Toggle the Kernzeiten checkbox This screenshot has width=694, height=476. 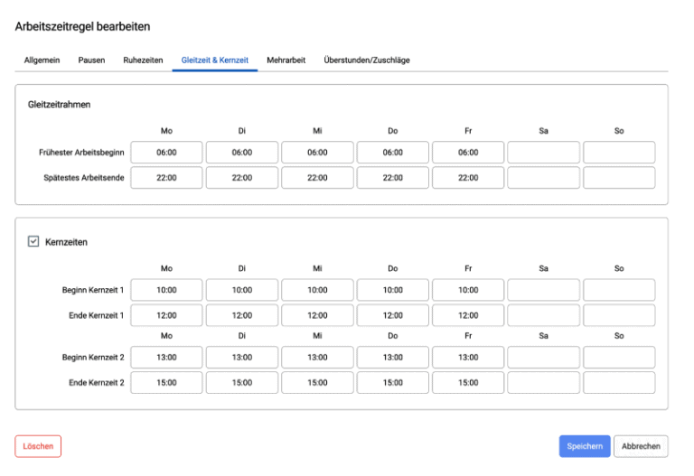pos(33,241)
